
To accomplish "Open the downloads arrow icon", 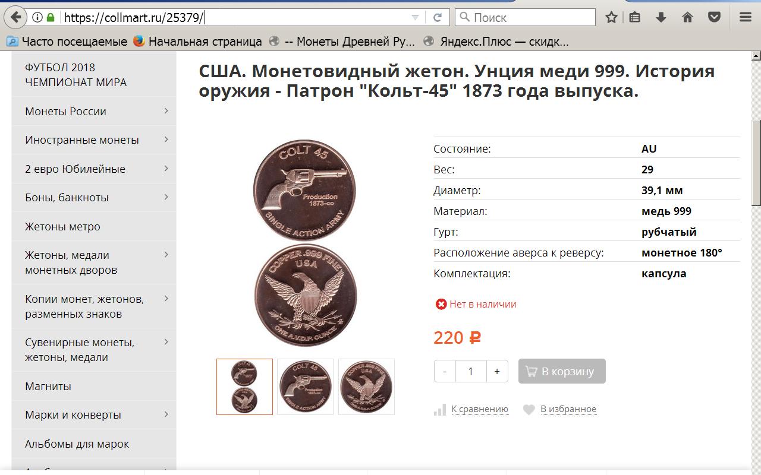I will tap(661, 17).
